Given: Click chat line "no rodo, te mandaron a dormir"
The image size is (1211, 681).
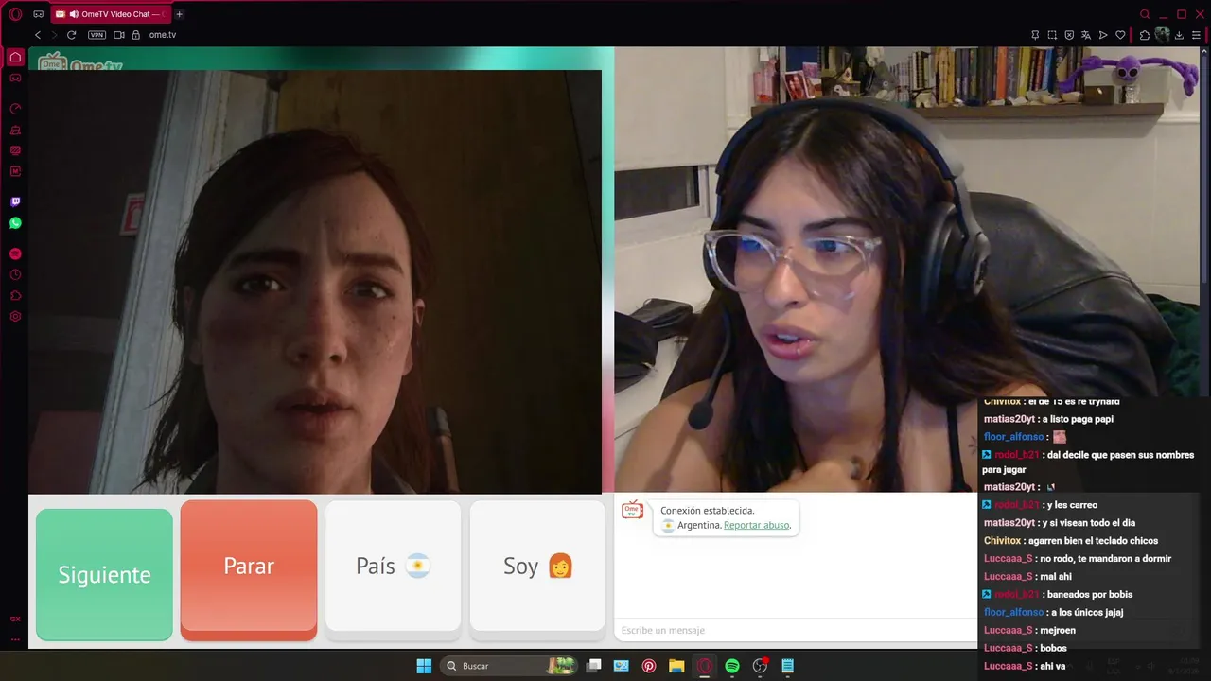Looking at the screenshot, I should pos(1105,558).
